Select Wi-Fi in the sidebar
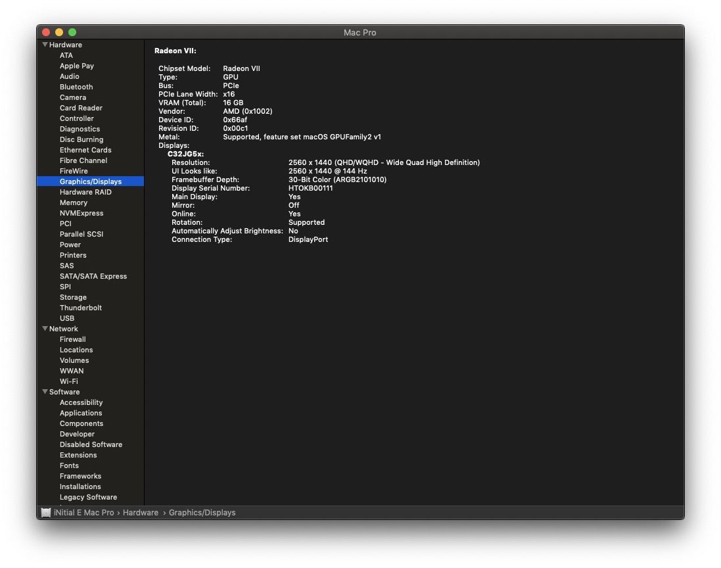This screenshot has height=568, width=721. (x=69, y=382)
